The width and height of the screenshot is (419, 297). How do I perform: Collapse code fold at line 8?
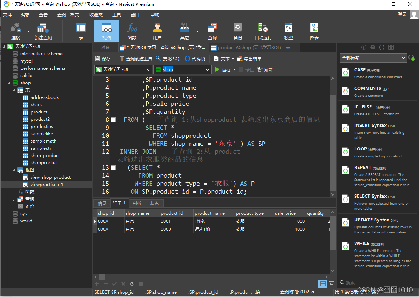point(113,120)
